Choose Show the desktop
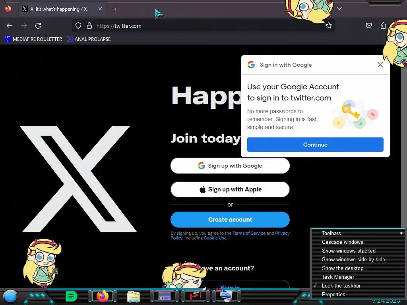Screen dimensions: 407x305 [358, 268]
